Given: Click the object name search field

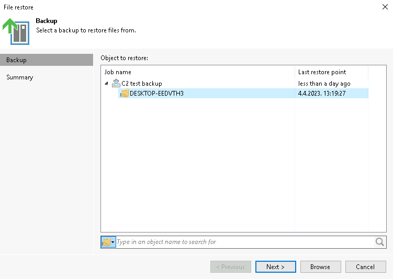Looking at the screenshot, I should [245, 242].
